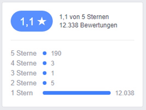
Task: Open the 12.338 Bewertungen text
Action: [88, 25]
